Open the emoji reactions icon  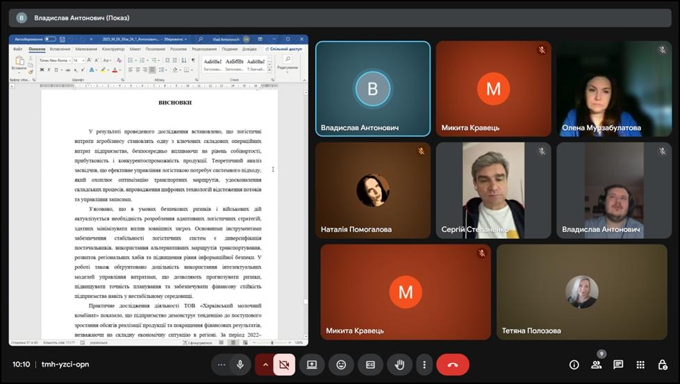coord(341,365)
